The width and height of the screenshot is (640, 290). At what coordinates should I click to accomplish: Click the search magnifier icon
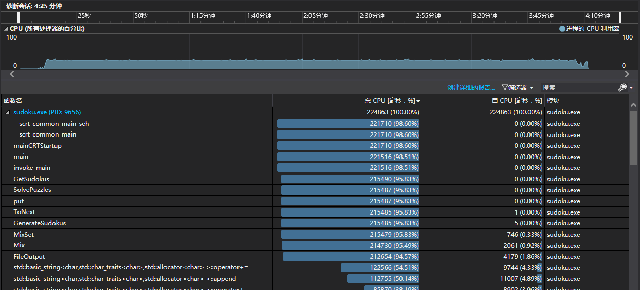click(x=622, y=88)
